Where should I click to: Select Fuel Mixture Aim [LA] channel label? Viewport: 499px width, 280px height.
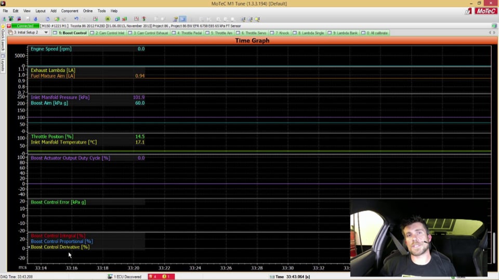pos(53,76)
